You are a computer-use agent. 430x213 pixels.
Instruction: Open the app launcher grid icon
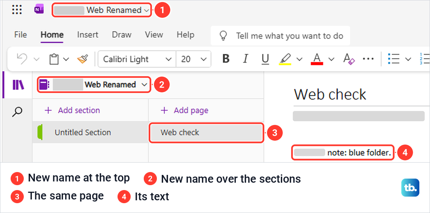tap(17, 10)
